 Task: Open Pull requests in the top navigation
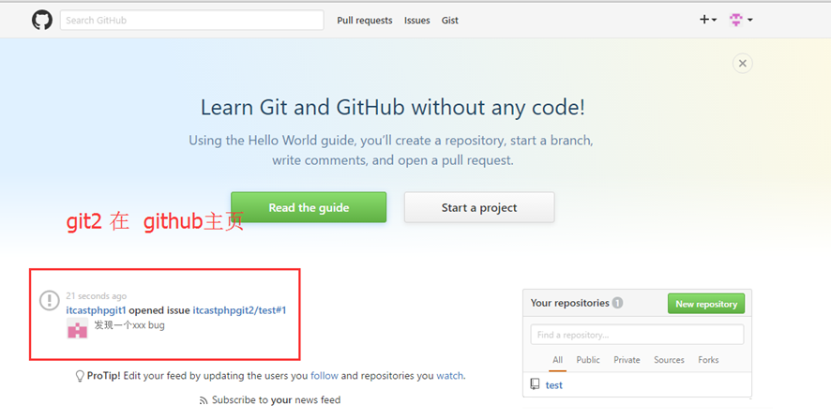[365, 20]
